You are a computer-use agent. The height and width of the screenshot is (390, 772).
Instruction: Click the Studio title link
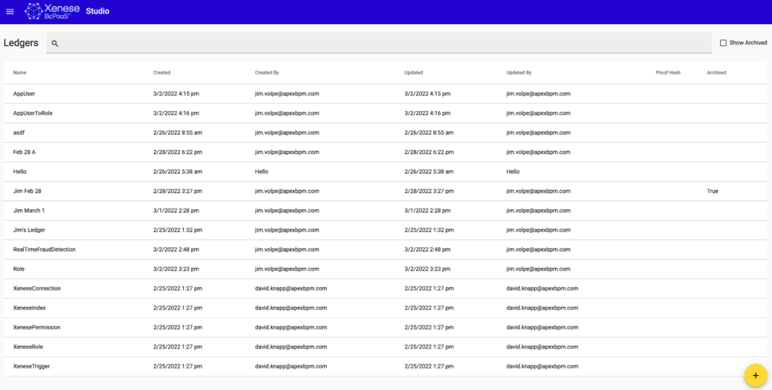[x=97, y=11]
